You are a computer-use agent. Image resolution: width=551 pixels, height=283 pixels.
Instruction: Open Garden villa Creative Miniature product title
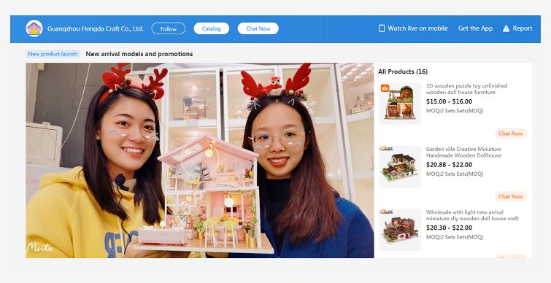(x=463, y=152)
